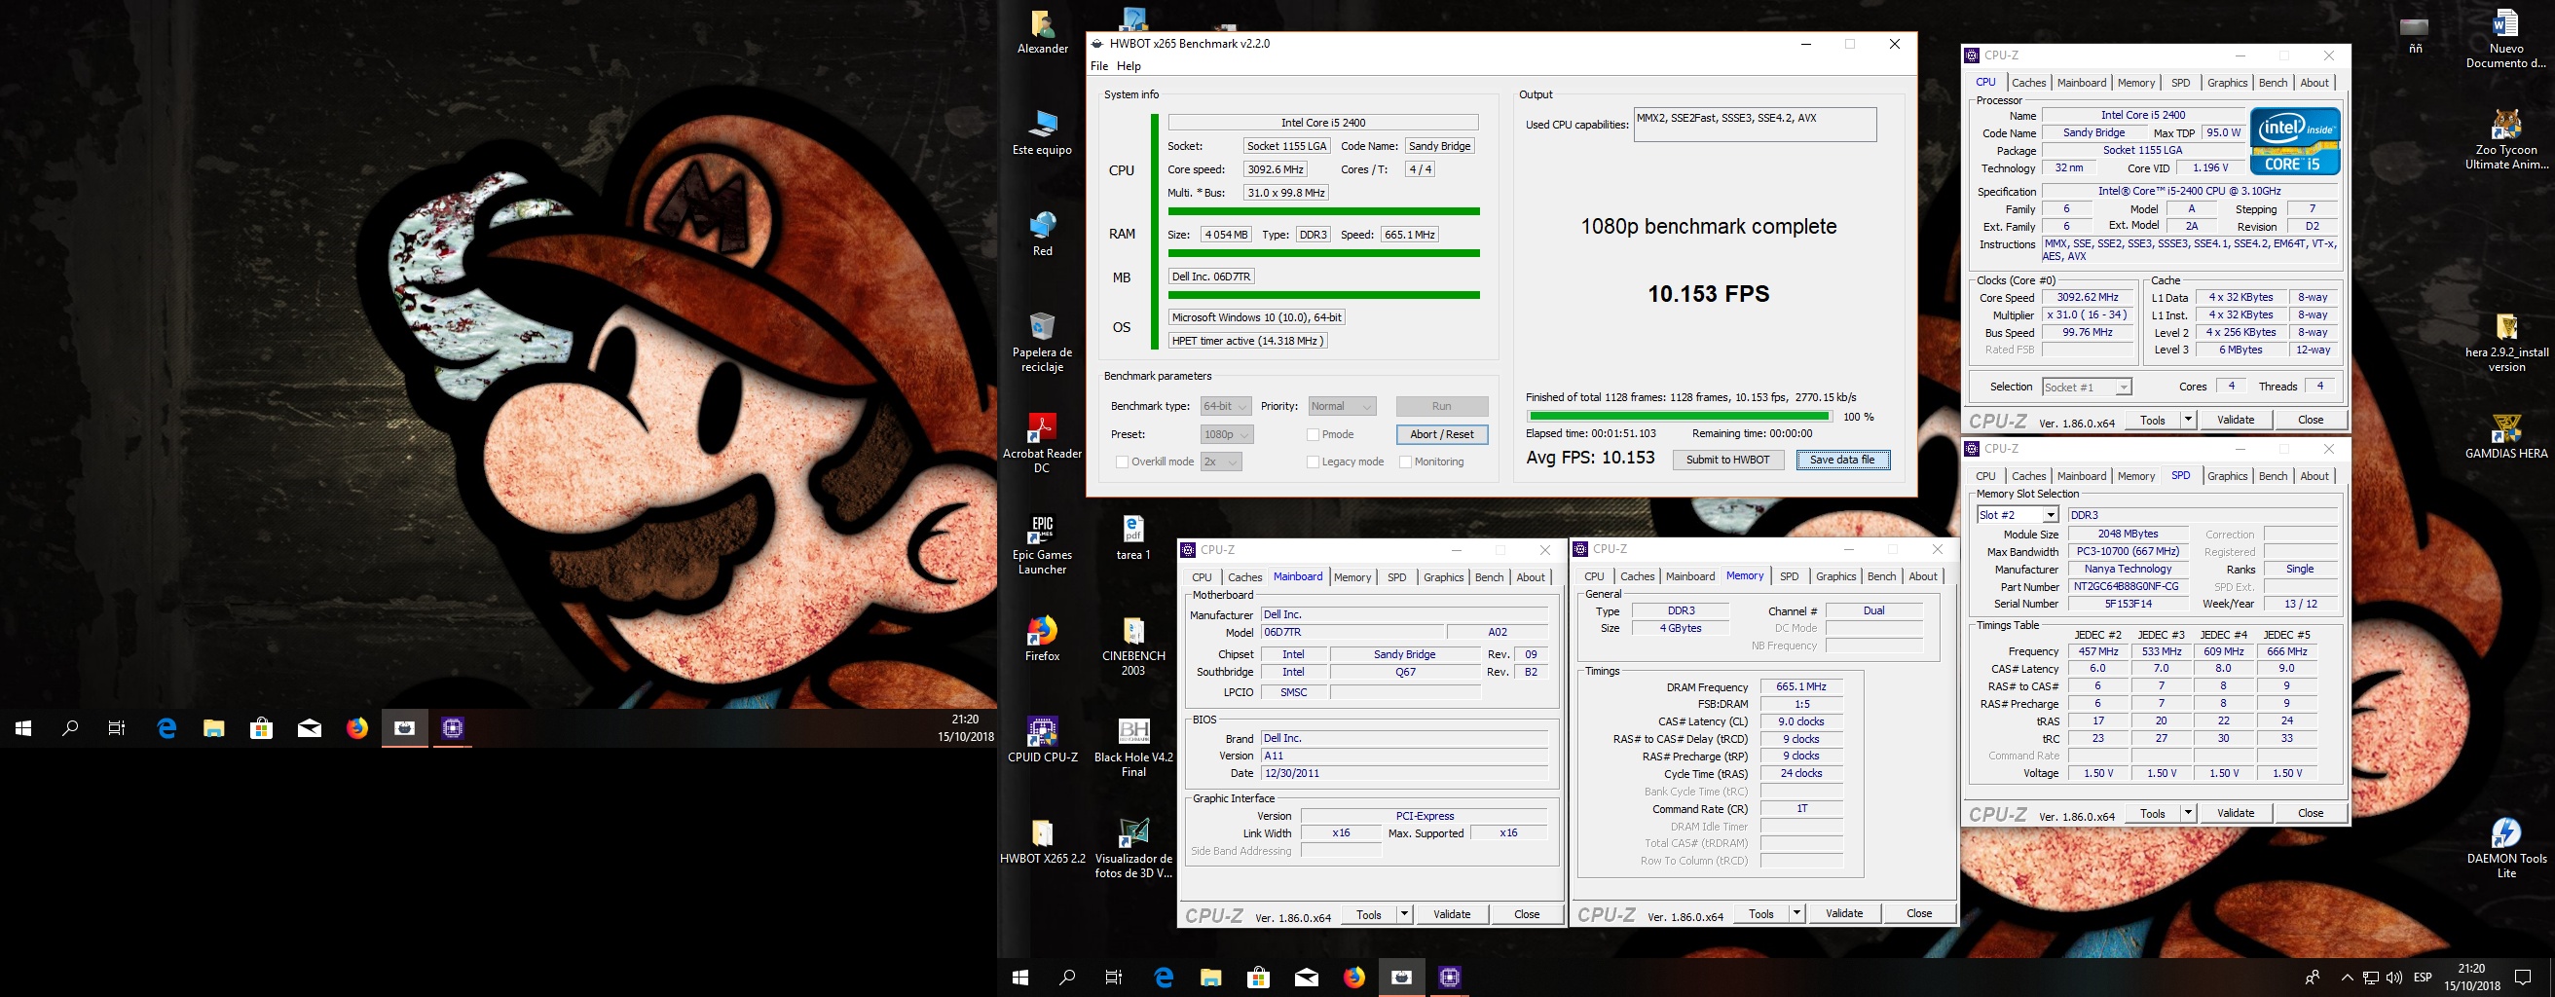Image resolution: width=2555 pixels, height=997 pixels.
Task: Open Papelera de reciclaje on the desktop
Action: tap(1043, 343)
